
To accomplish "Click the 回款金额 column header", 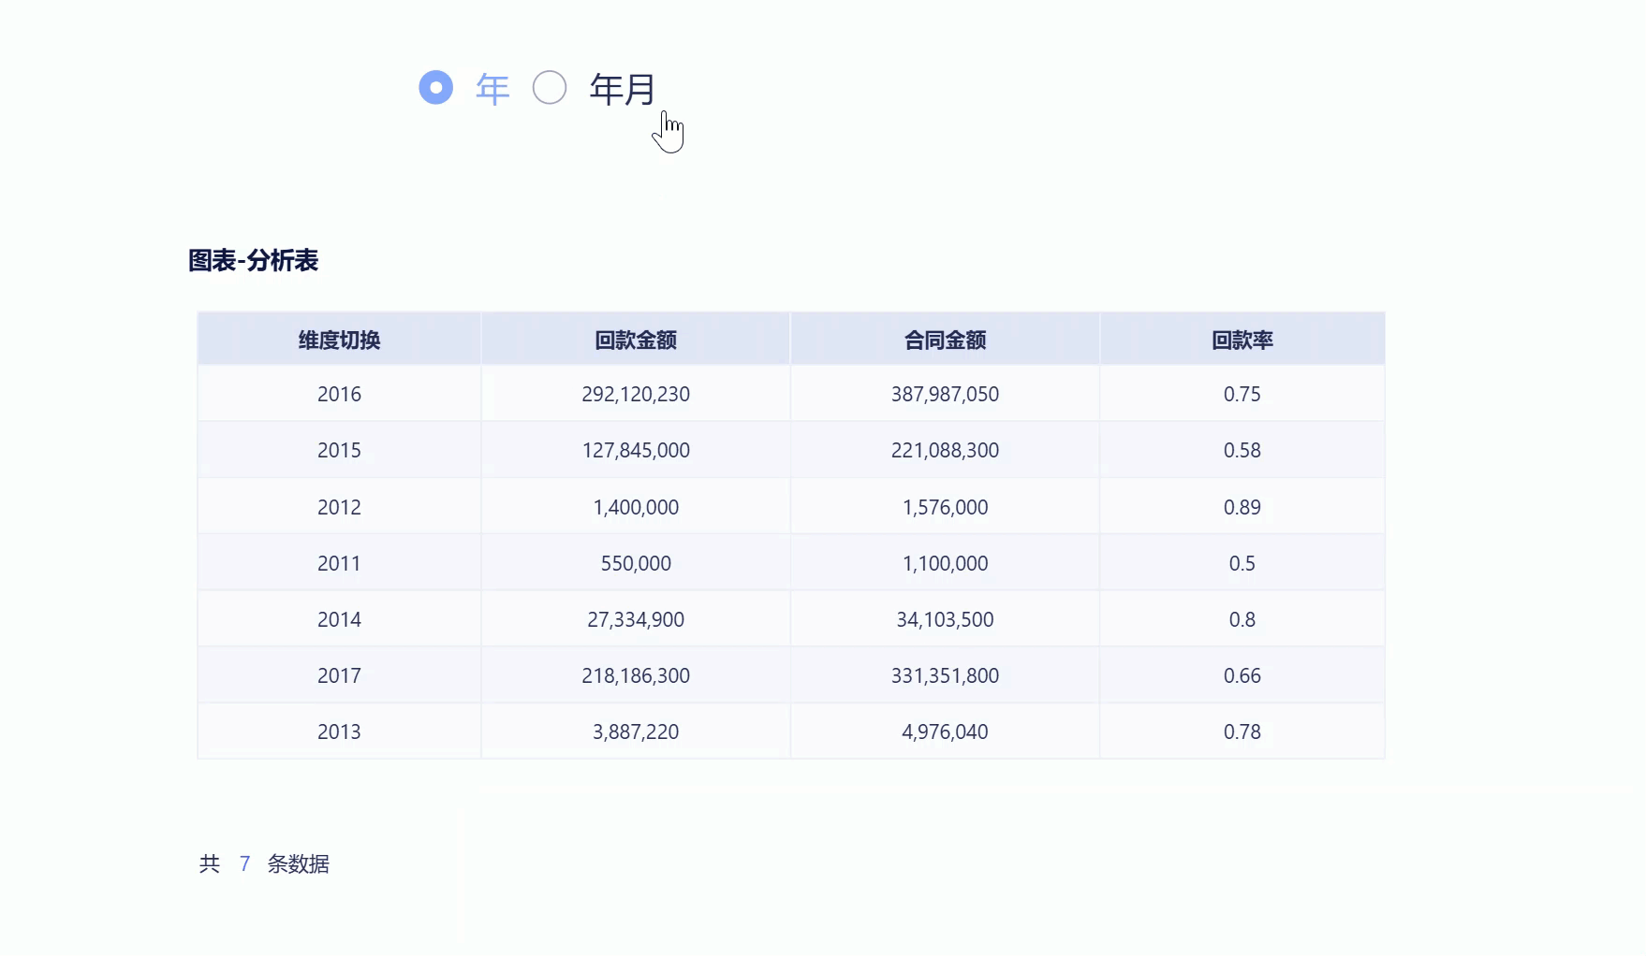I will (636, 340).
